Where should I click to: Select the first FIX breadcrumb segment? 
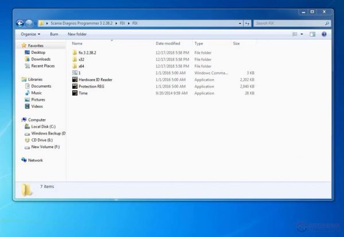[122, 23]
